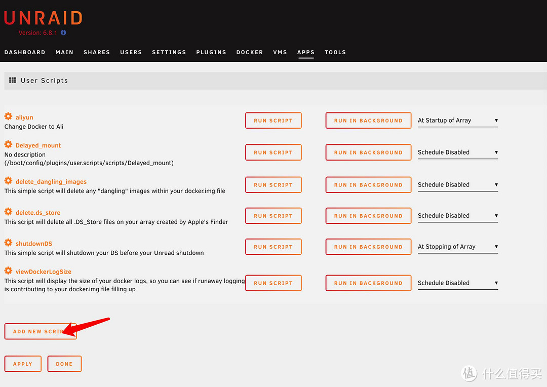
Task: Click the User Scripts heading
Action: point(44,81)
